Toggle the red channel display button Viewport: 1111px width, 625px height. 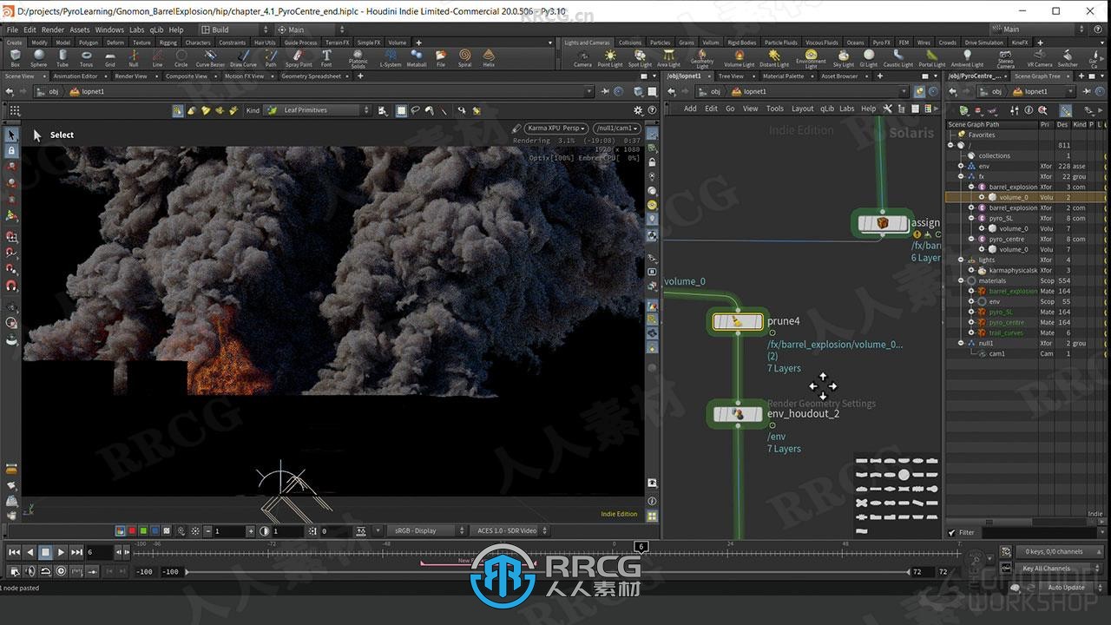(x=132, y=530)
